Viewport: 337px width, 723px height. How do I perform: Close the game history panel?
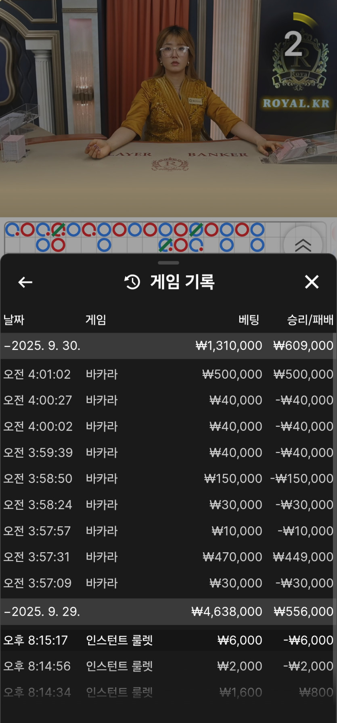pos(312,282)
